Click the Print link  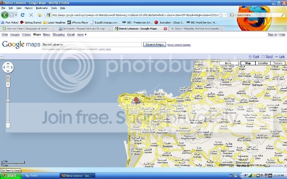(256, 56)
